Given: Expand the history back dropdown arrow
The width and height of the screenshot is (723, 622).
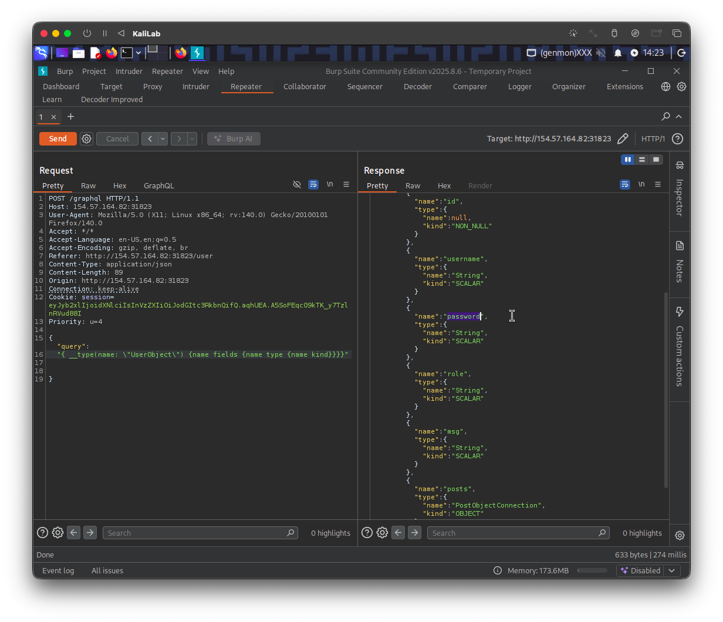Looking at the screenshot, I should click(163, 139).
